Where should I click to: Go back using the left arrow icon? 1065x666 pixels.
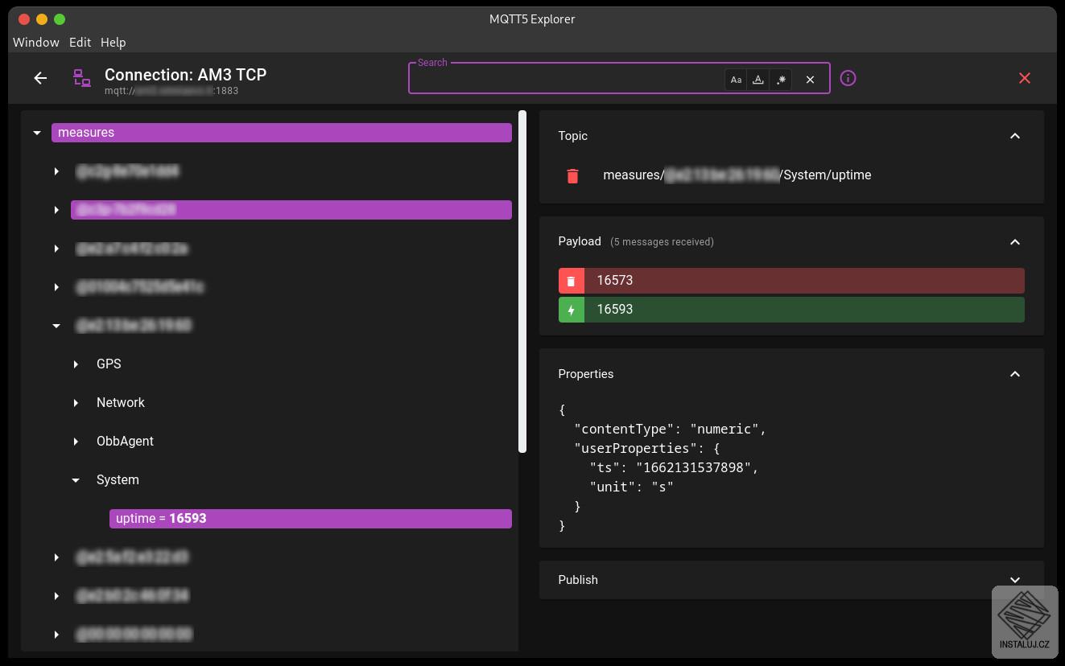coord(40,78)
